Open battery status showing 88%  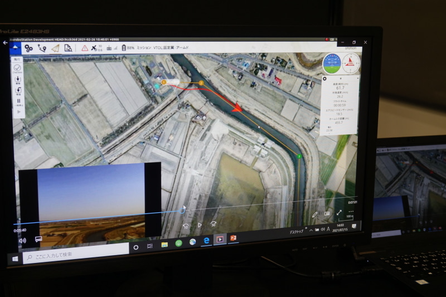tap(128, 47)
